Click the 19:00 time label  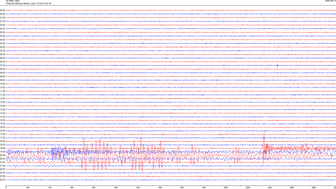coord(2,148)
